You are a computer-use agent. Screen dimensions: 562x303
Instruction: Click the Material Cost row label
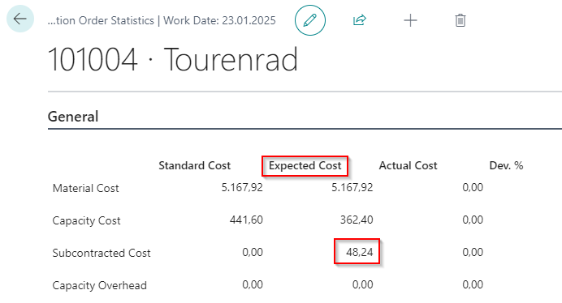point(85,188)
